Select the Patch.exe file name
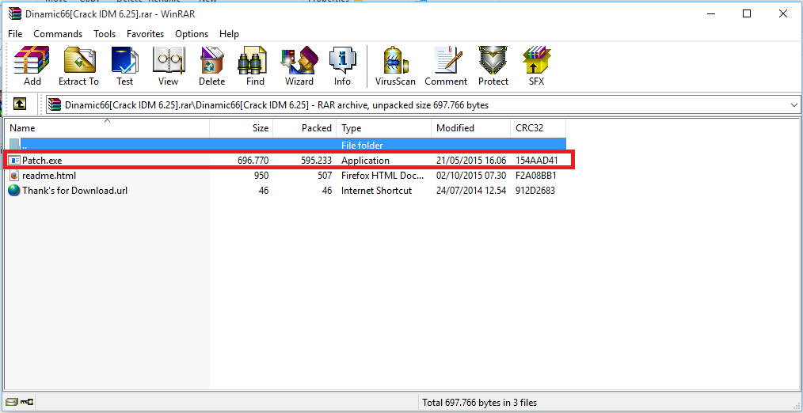The image size is (803, 413). tap(42, 160)
